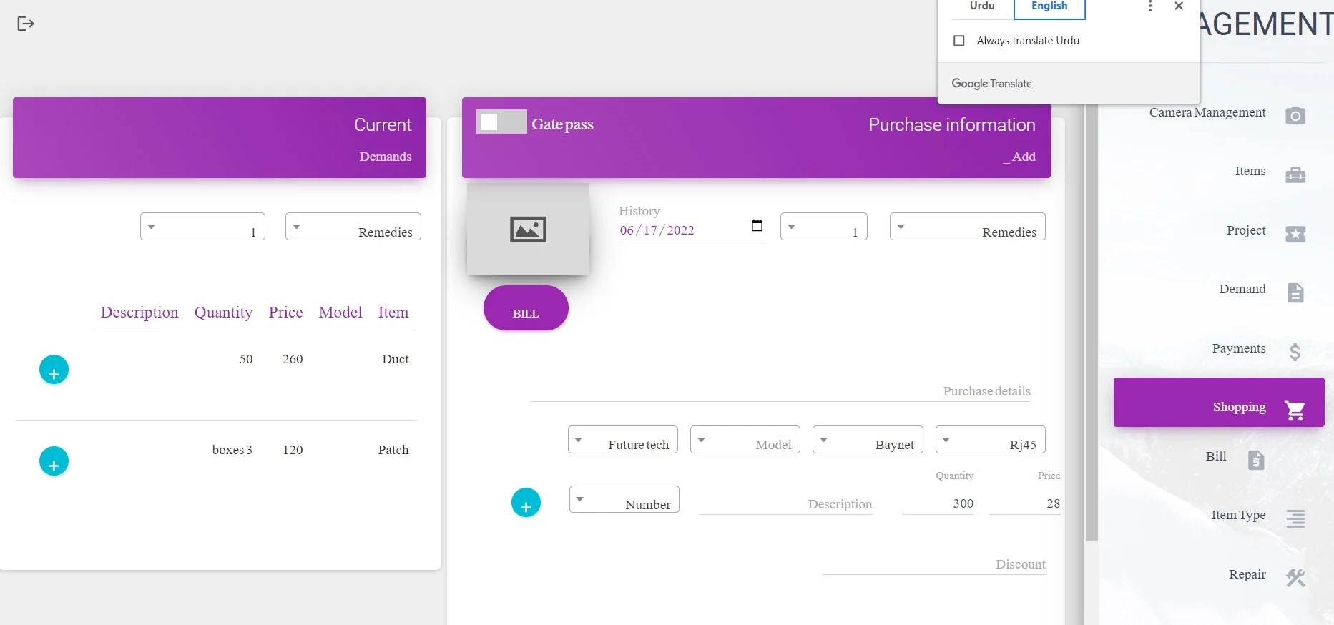Switch to the English translation tab

pos(1049,7)
